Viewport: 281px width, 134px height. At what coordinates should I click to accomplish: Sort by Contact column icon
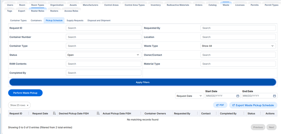216,114
